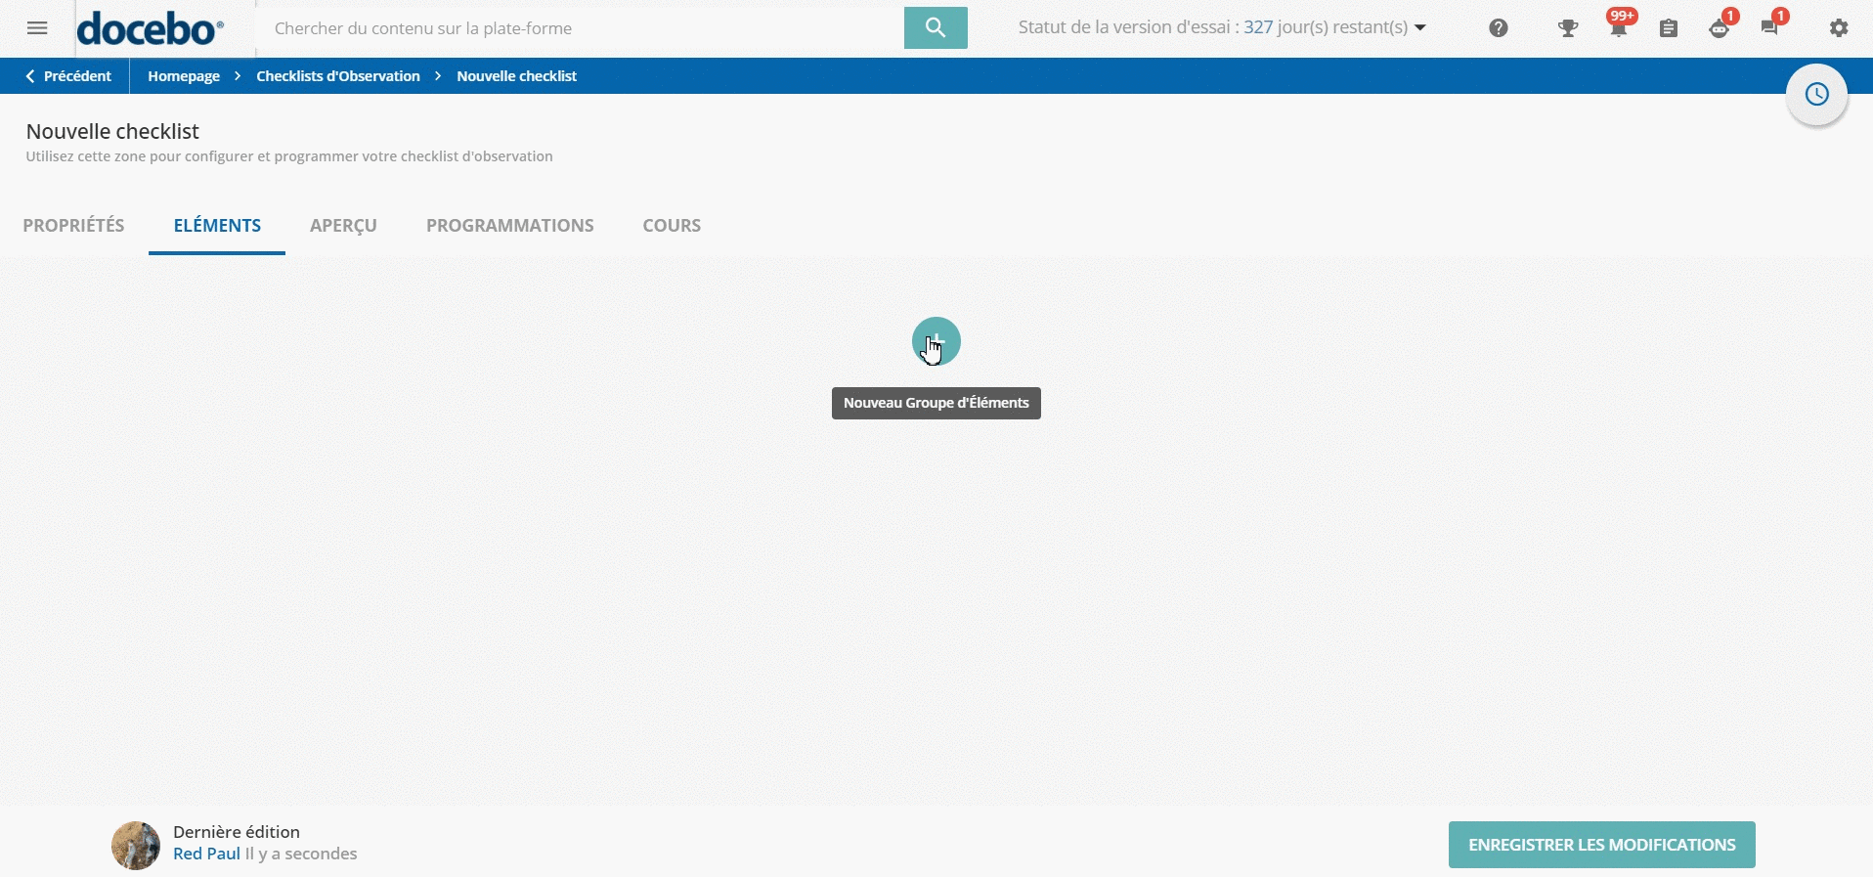Go back with the Précédent button
The image size is (1873, 877).
(x=68, y=76)
